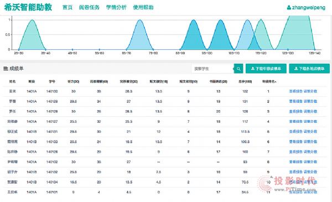This screenshot has width=332, height=202.
Task: Click the 阅读理解(40) column header
Action: click(99, 81)
